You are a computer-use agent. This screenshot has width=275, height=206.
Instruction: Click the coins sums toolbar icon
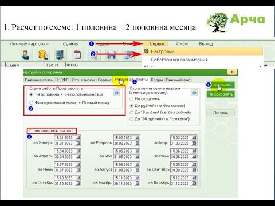click(43, 54)
